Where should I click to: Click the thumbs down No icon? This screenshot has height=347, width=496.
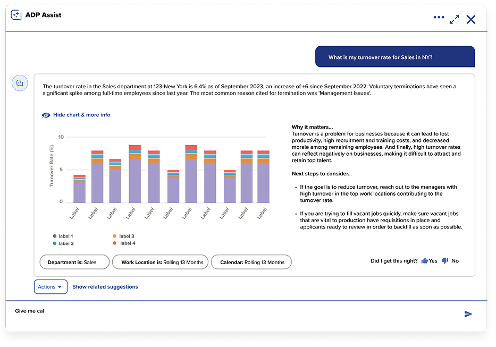coord(445,261)
